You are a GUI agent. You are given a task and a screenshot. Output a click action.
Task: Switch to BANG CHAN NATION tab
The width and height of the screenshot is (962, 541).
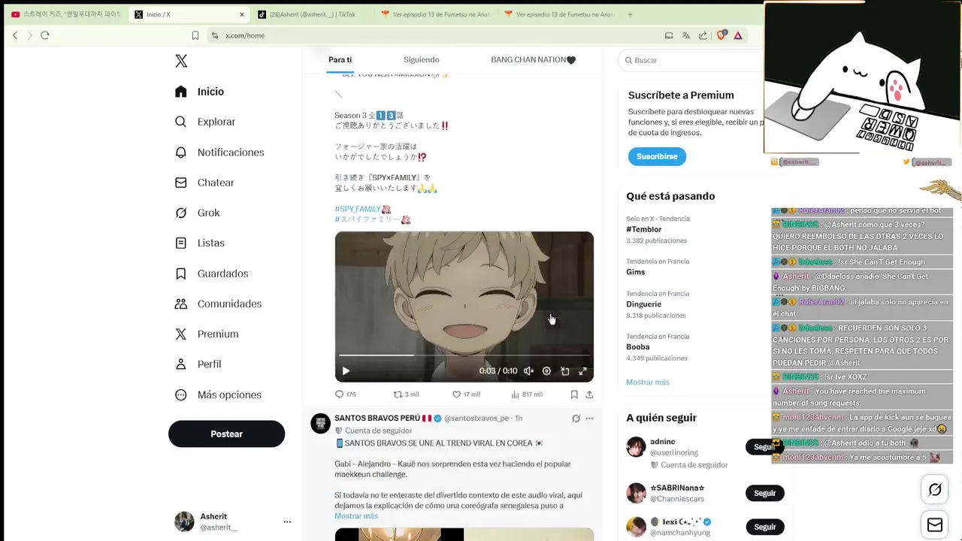[533, 59]
